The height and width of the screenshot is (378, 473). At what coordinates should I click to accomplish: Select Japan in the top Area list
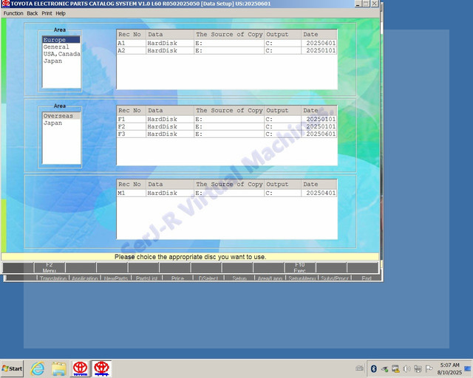[x=61, y=61]
